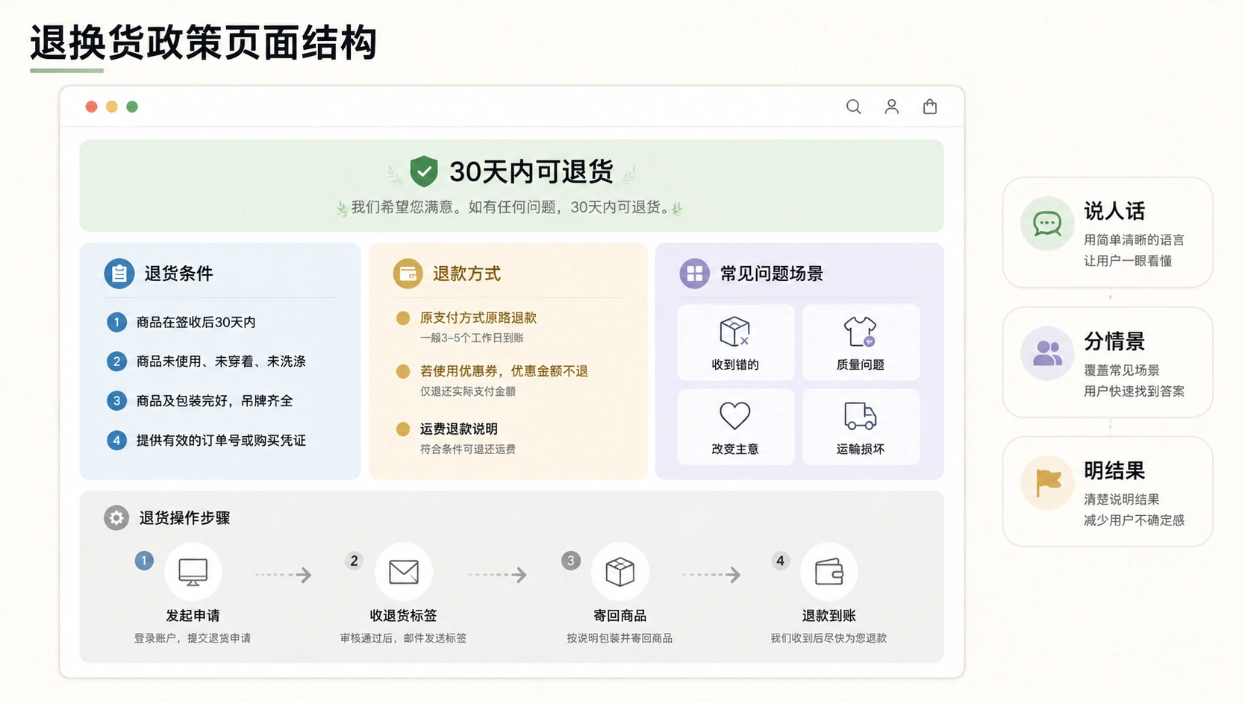Select the 收到错的 box icon

tap(734, 332)
